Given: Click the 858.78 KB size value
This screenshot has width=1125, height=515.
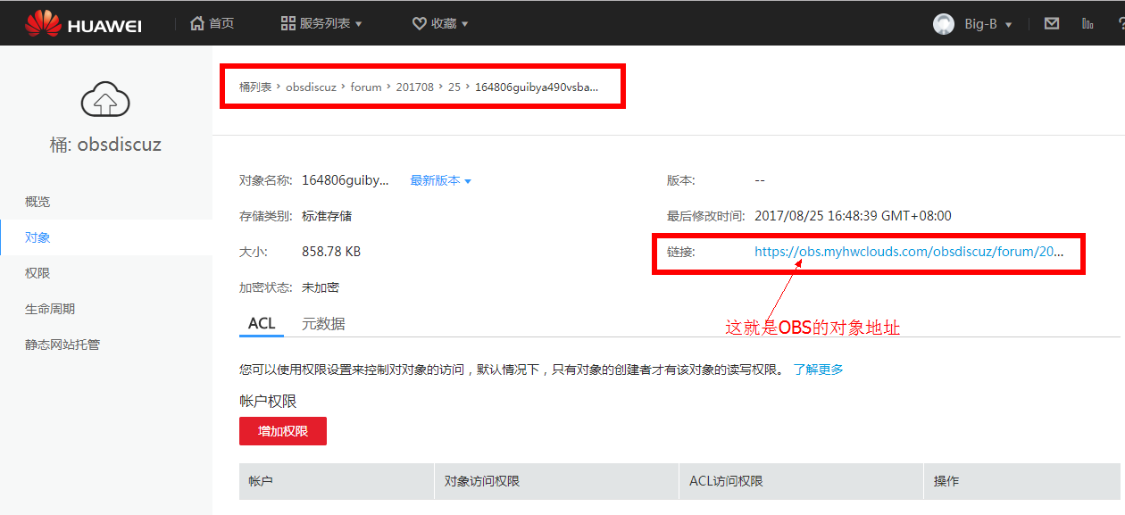Looking at the screenshot, I should (331, 252).
